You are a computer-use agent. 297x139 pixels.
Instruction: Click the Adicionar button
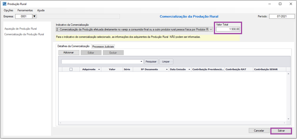(x=69, y=53)
